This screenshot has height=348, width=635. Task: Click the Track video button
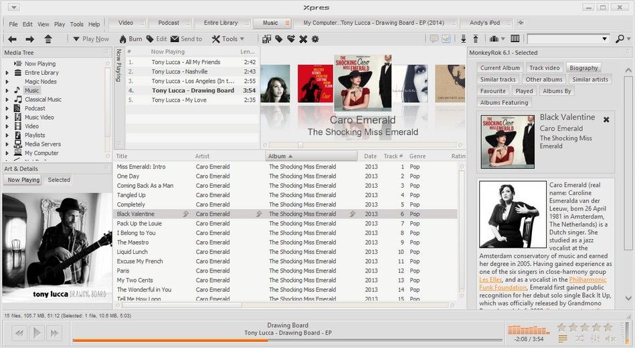pyautogui.click(x=544, y=68)
